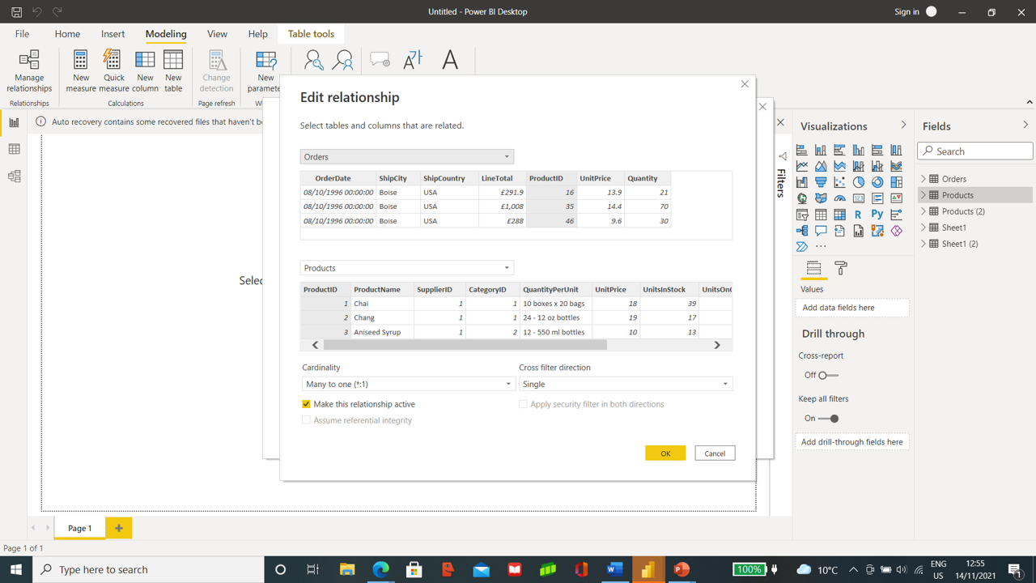Select the Gauge visualization
Image resolution: width=1036 pixels, height=583 pixels.
click(x=839, y=198)
